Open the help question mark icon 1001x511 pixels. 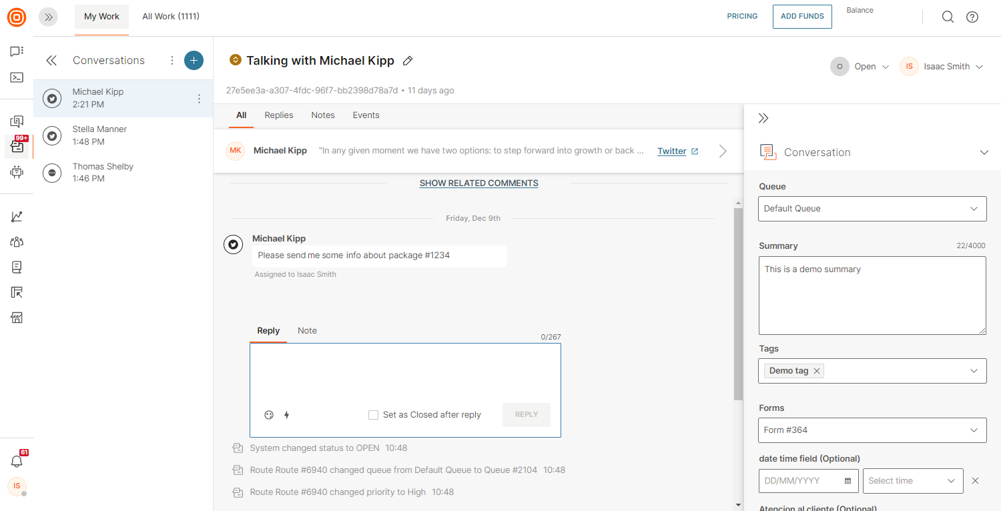[x=972, y=17]
